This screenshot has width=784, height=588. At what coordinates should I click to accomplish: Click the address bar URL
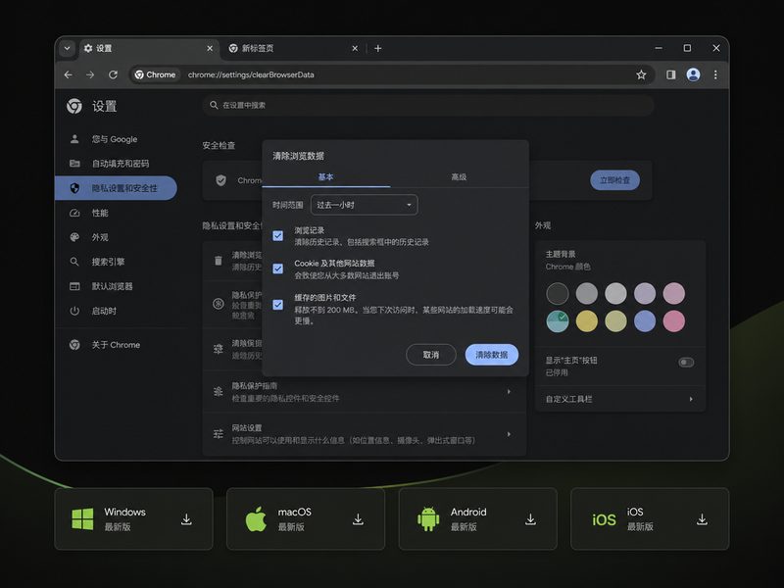[x=251, y=74]
